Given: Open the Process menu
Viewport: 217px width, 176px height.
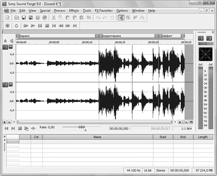Looking at the screenshot, I should coord(59,11).
